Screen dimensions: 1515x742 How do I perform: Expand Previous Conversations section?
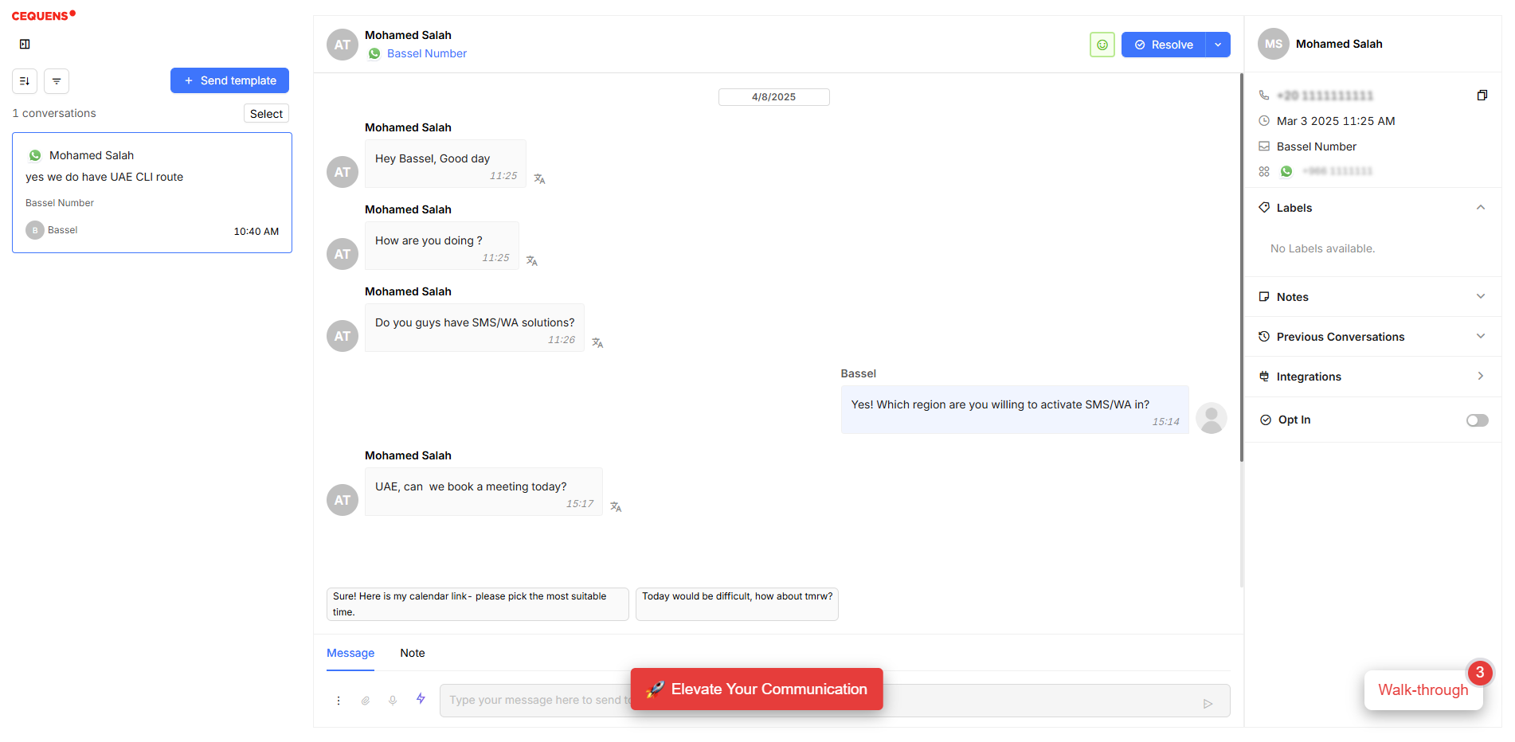[x=1480, y=337]
